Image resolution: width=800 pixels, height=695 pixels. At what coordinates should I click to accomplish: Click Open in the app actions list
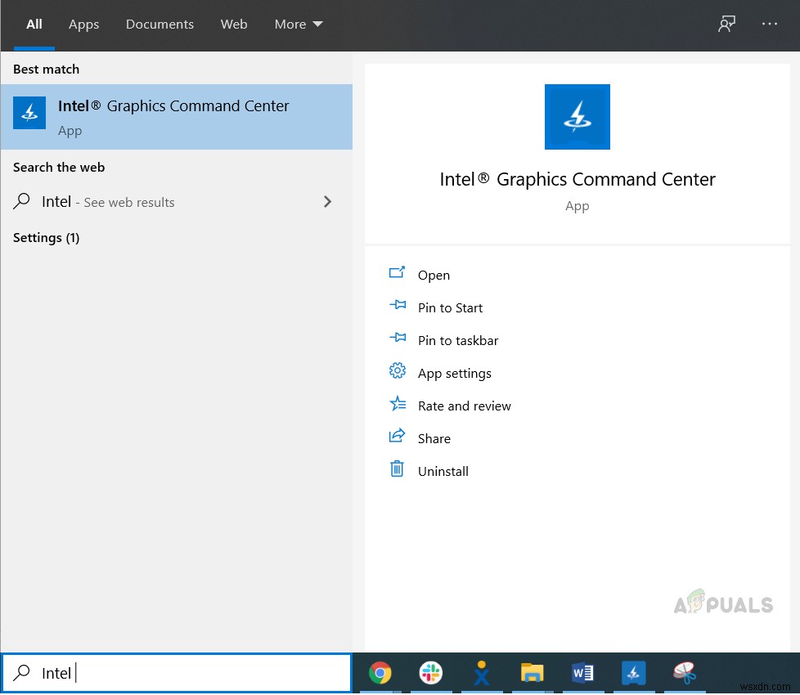point(434,276)
